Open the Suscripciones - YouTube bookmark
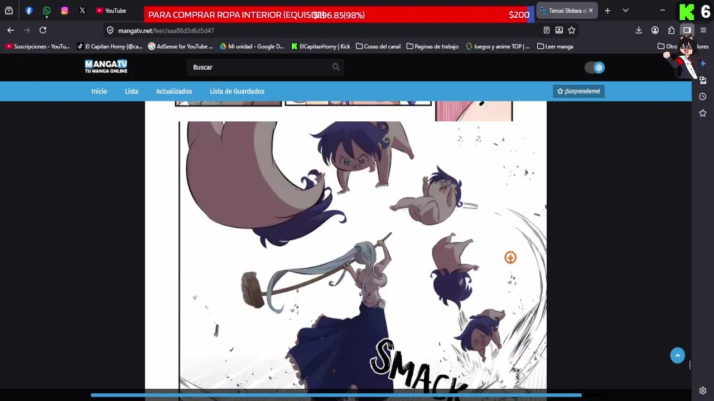Screen dimensions: 714x401 37,47
